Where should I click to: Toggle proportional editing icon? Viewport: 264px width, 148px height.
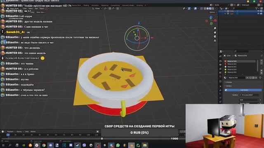(118, 8)
